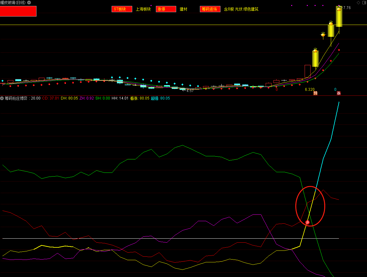The width and height of the screenshot is (367, 277).
Task: Click the 预 marker under 6.320
Action: [315, 93]
